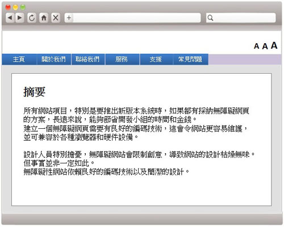Open the 服務 navigation tab
Viewport: 284px width, 227px height.
pyautogui.click(x=122, y=60)
